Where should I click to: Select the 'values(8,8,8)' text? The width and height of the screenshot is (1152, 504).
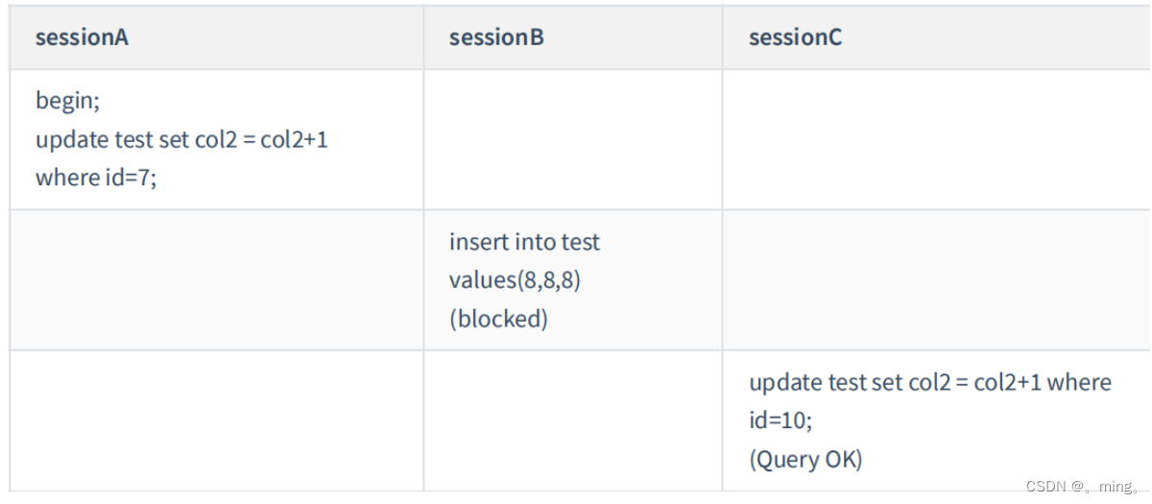pyautogui.click(x=515, y=280)
